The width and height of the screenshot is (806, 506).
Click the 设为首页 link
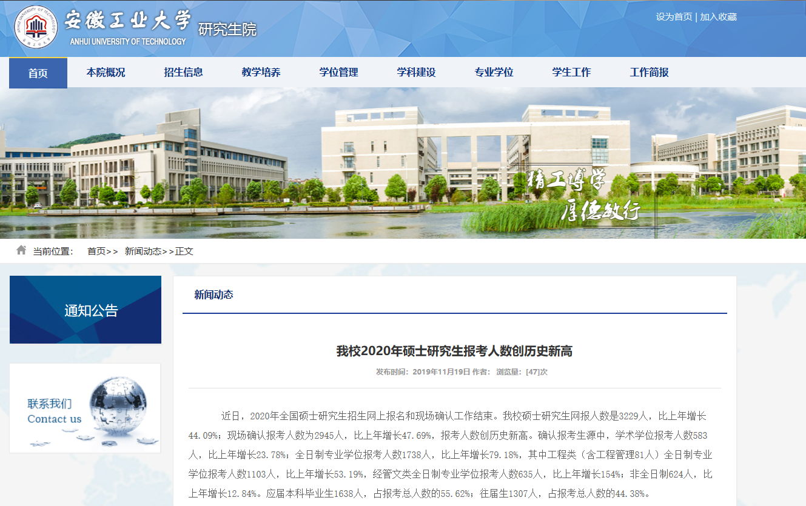[x=673, y=17]
